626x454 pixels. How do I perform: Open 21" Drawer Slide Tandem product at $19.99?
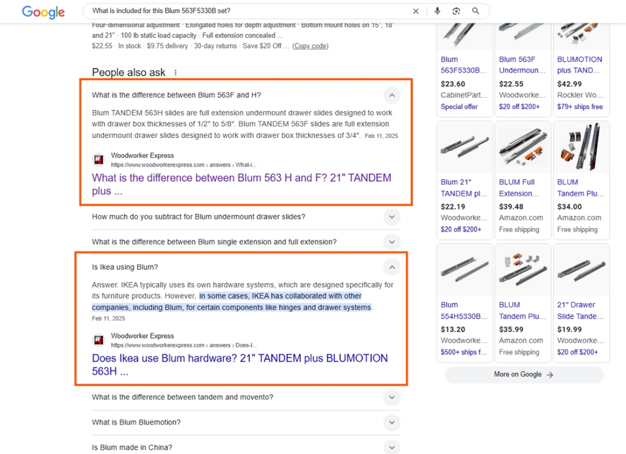(581, 311)
